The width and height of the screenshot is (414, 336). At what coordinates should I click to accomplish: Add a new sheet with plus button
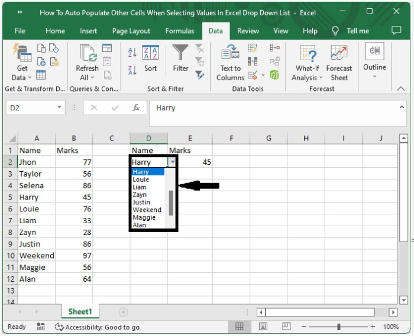click(x=123, y=312)
